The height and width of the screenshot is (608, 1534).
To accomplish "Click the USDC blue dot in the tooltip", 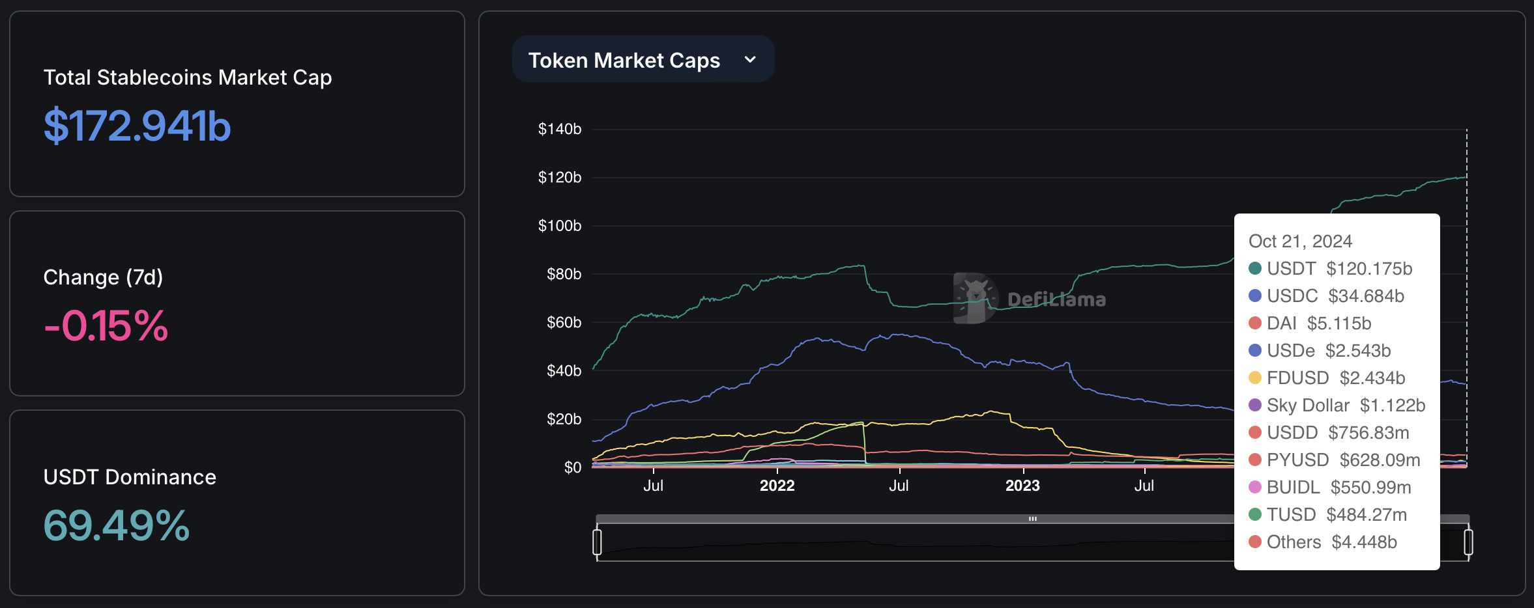I will click(x=1255, y=296).
